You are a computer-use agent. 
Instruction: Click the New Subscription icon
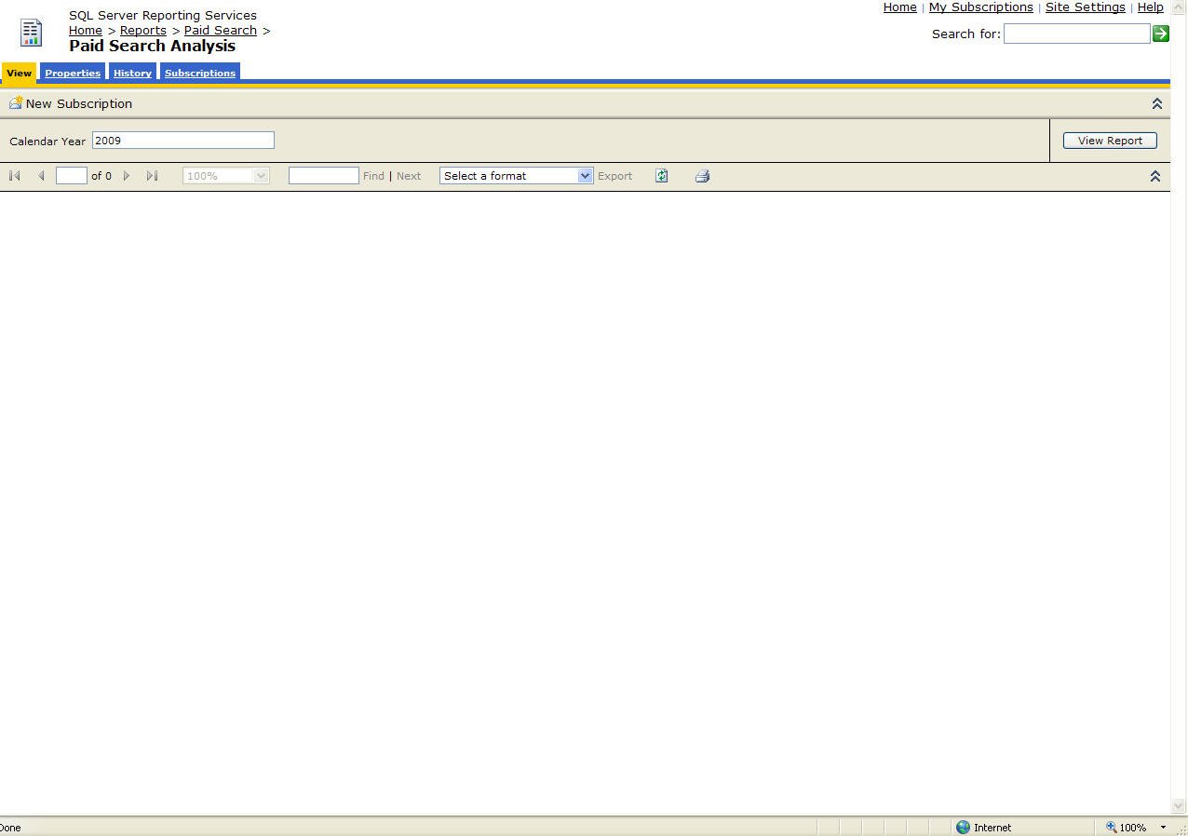(14, 103)
